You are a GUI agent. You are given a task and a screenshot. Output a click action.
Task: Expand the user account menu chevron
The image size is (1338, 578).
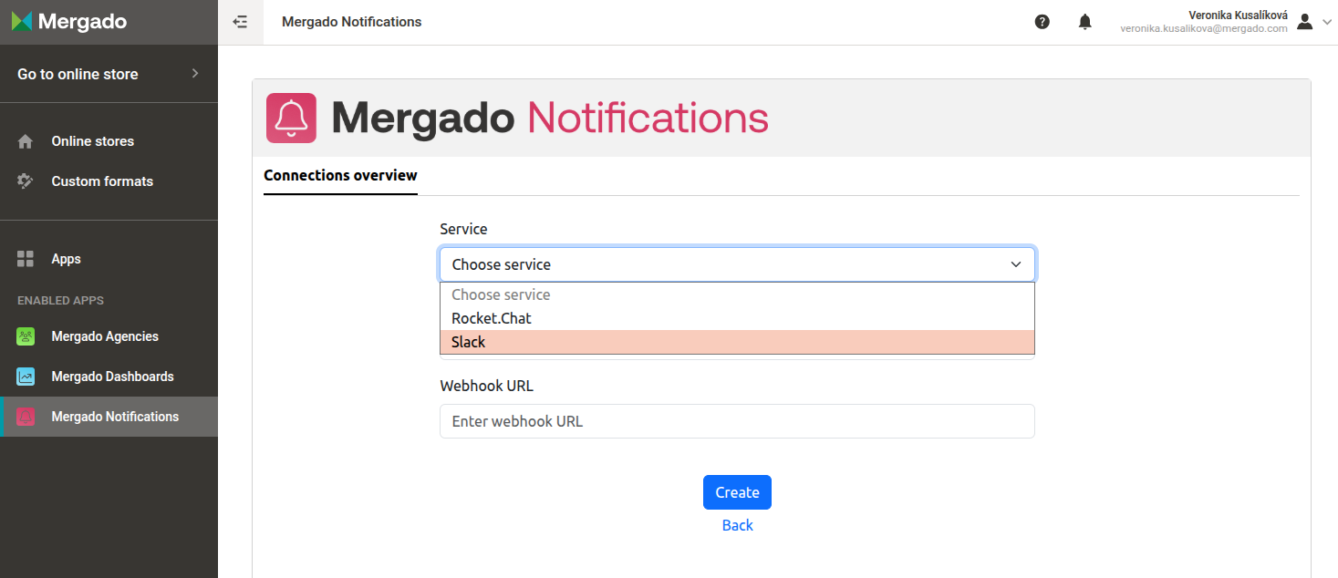pos(1327,22)
